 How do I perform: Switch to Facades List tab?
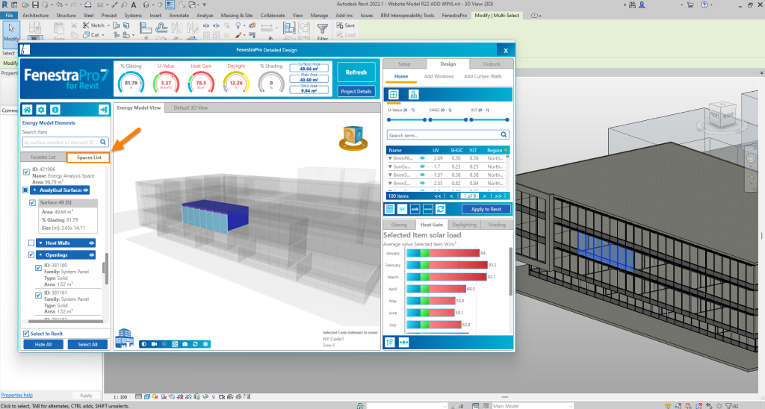(x=43, y=157)
